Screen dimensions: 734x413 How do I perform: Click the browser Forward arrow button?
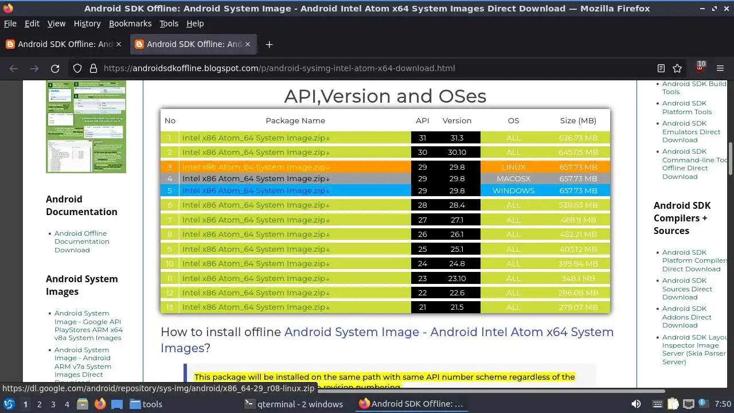coord(34,68)
